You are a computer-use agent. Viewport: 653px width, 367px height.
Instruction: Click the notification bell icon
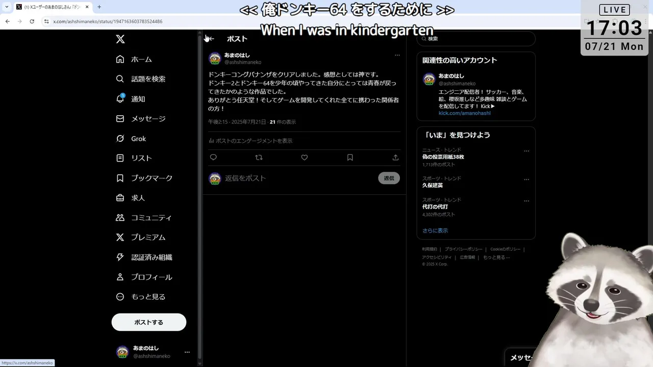tap(120, 99)
